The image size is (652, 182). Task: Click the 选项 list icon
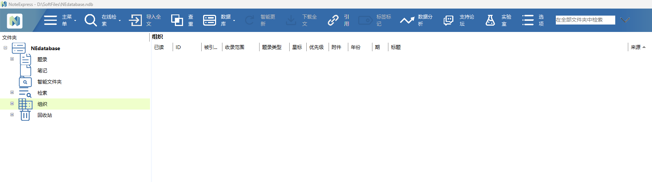pyautogui.click(x=528, y=20)
